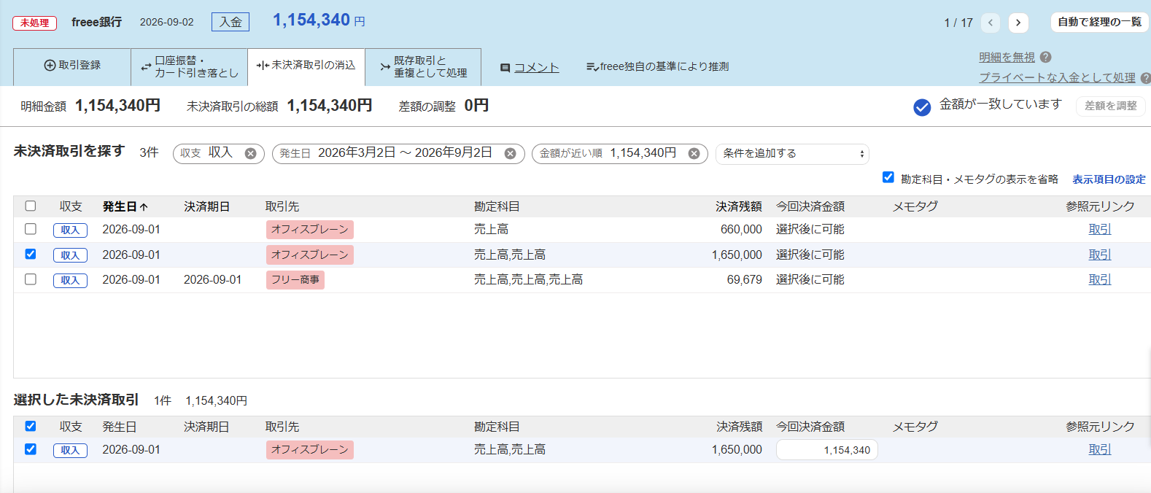Remove the 収支 収入 filter chip
1151x493 pixels.
pyautogui.click(x=250, y=153)
